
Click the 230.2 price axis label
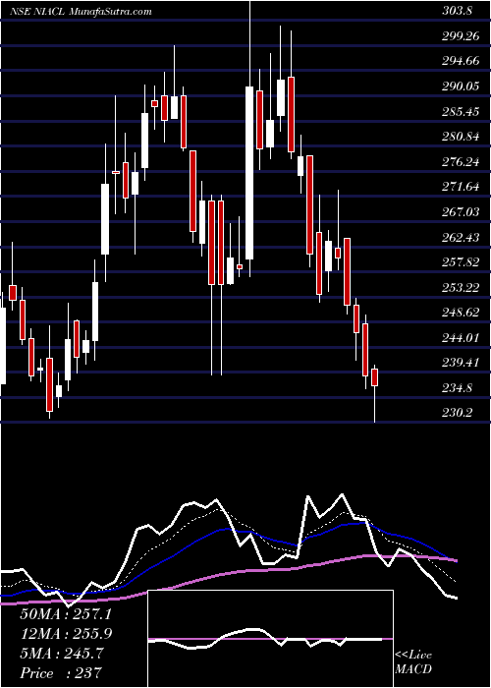coord(458,414)
